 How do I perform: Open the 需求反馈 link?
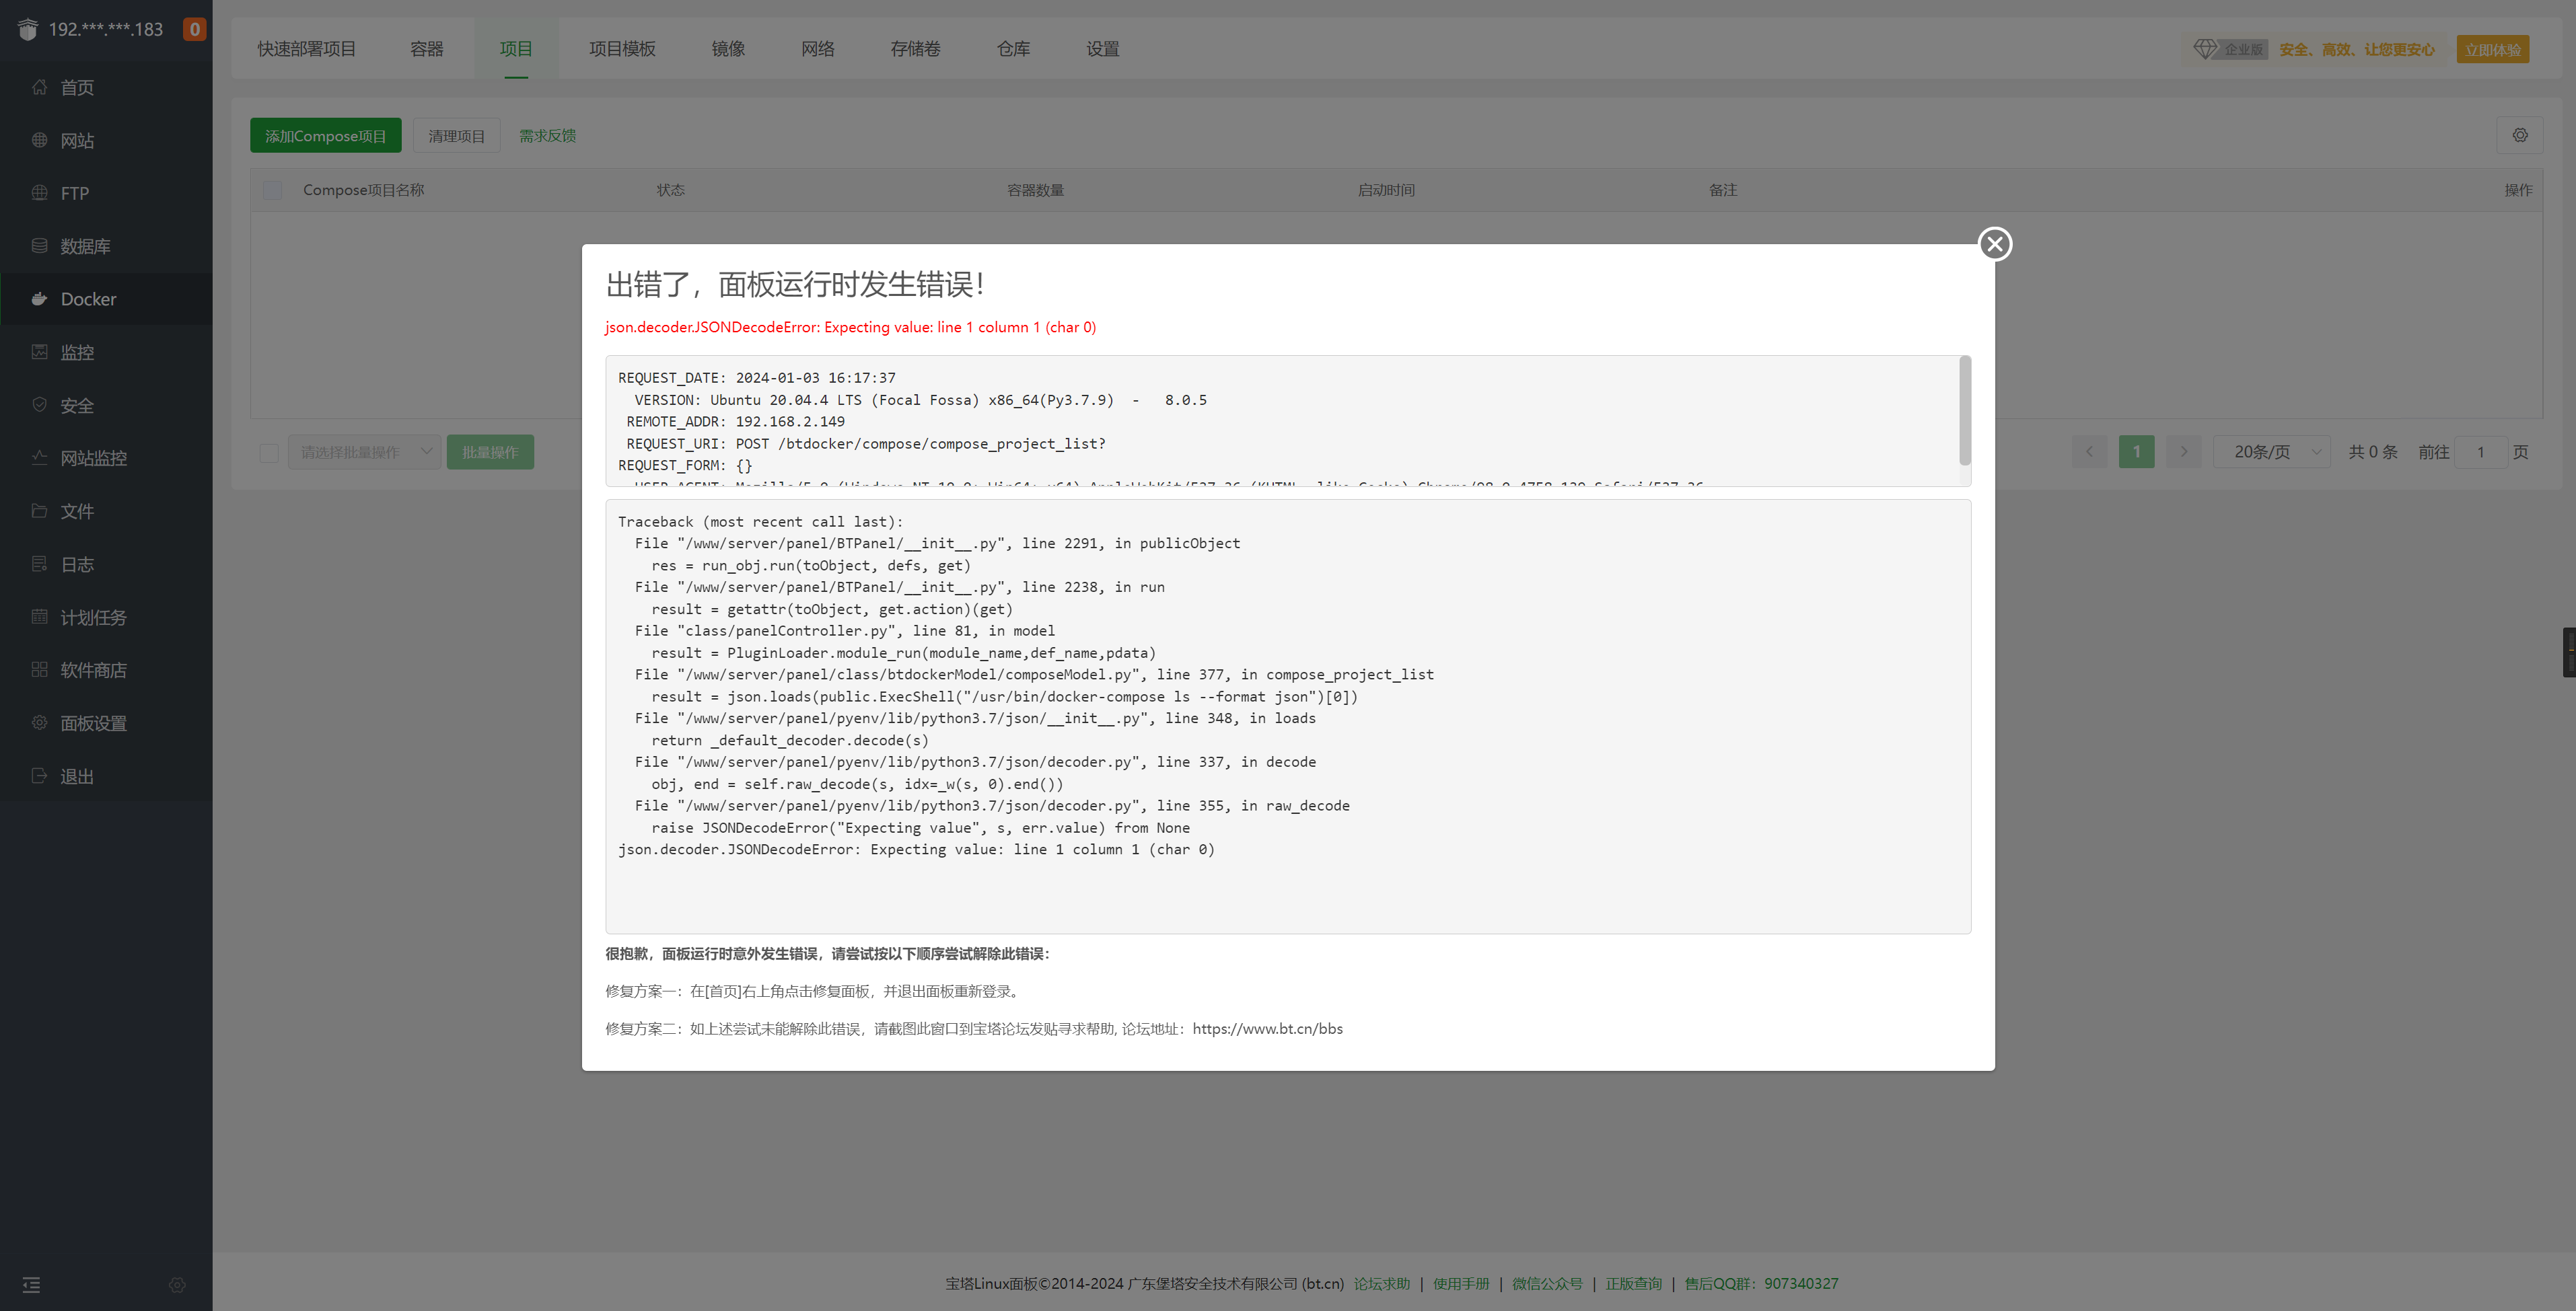[547, 136]
